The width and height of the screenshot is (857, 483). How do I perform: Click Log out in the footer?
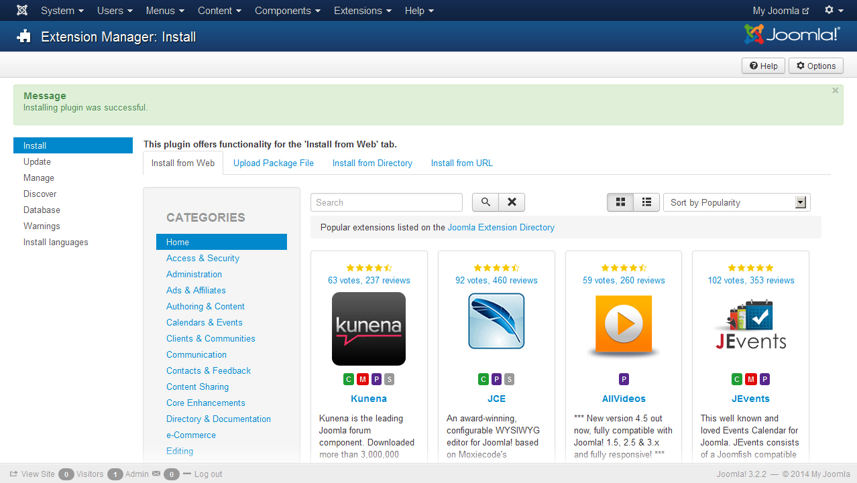click(x=203, y=474)
